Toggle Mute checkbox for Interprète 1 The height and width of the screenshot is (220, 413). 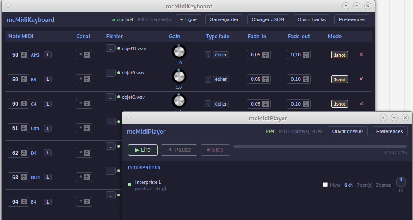tap(325, 185)
